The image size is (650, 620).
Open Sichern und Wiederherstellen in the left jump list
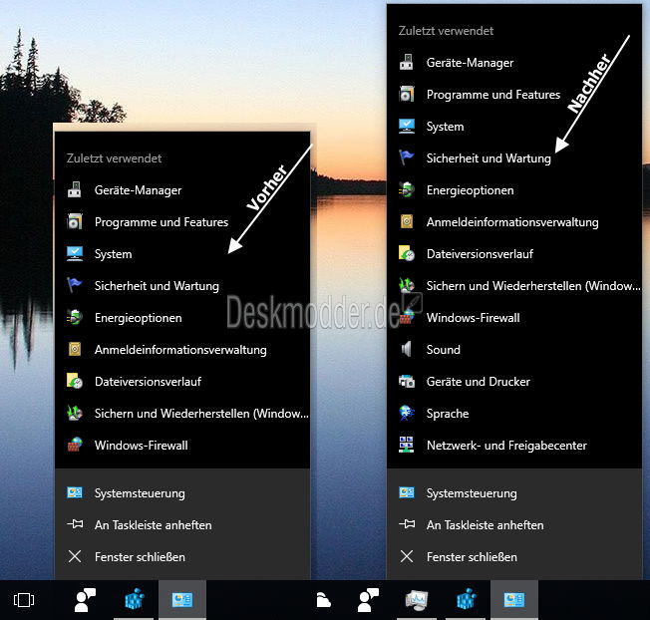(200, 414)
